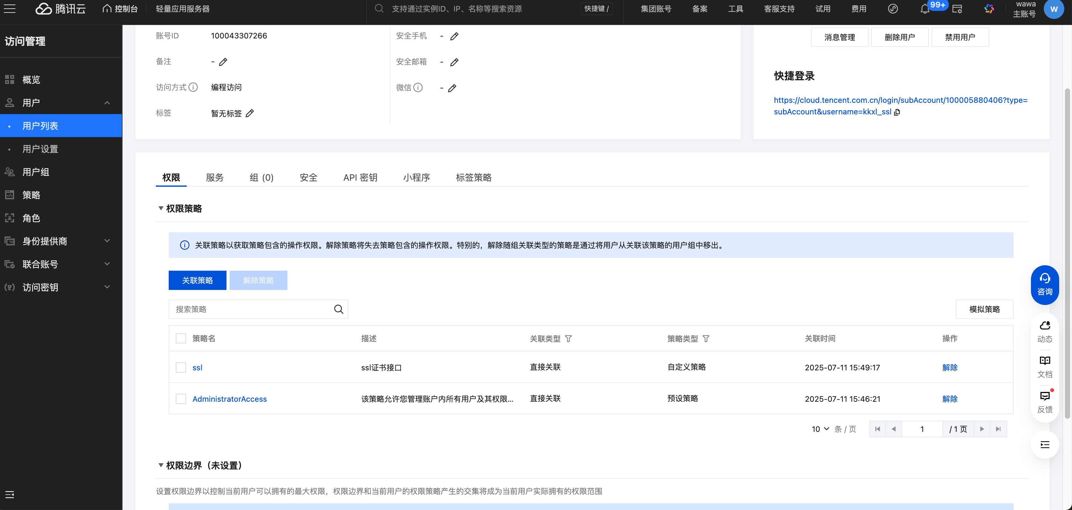Click the page vertical scrollbar
Screen dimensions: 1072x510
(1068, 253)
